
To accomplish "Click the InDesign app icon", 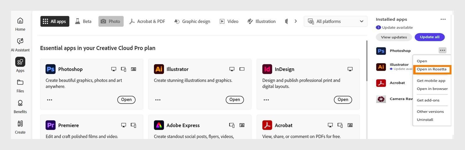I will (267, 69).
